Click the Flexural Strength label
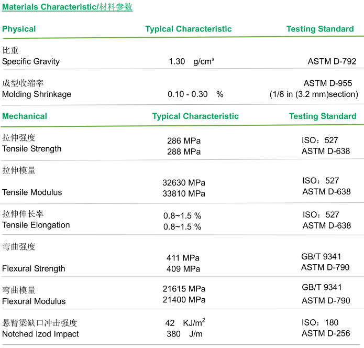 (34, 269)
